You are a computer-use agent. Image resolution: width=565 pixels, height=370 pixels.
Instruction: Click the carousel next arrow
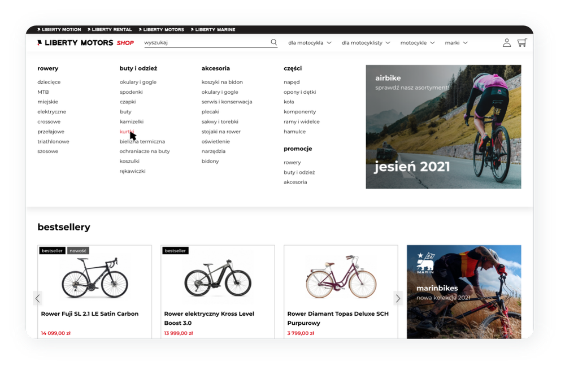pos(398,298)
